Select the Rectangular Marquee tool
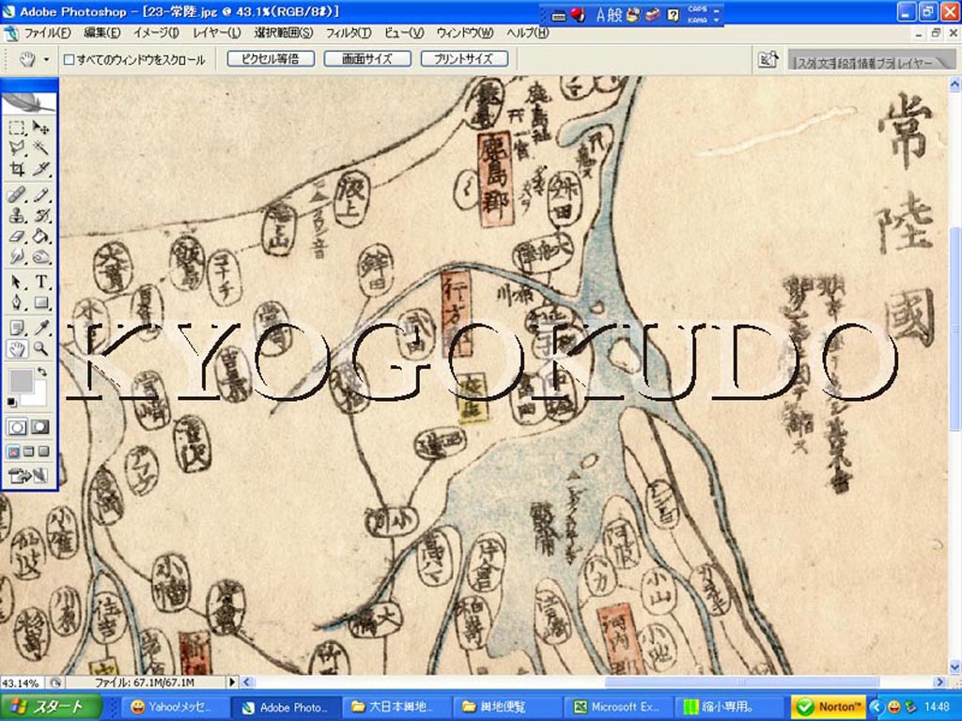This screenshot has height=721, width=962. pos(17,128)
